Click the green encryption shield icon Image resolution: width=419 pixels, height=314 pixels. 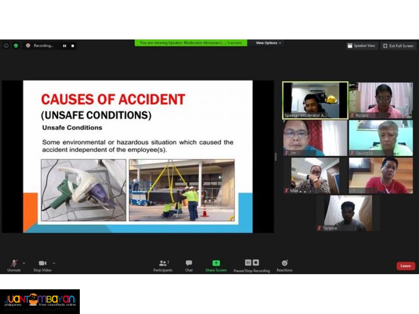click(x=16, y=46)
